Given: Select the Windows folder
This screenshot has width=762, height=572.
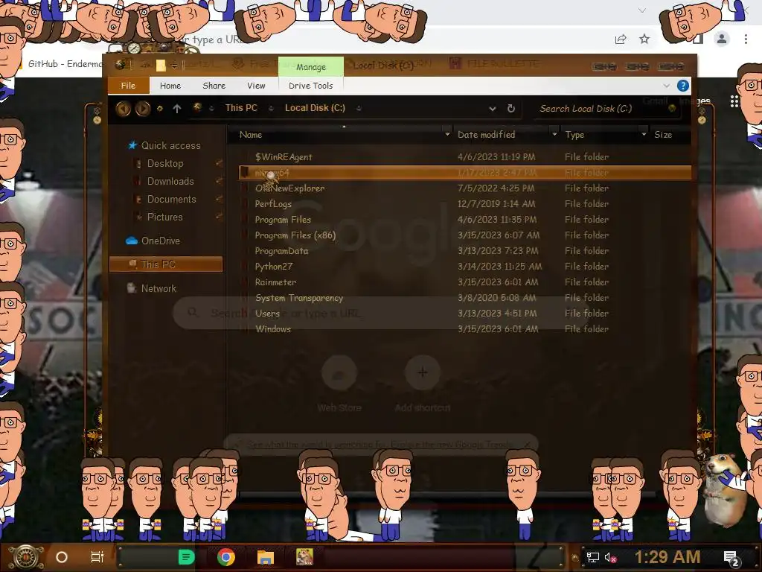Looking at the screenshot, I should point(273,329).
